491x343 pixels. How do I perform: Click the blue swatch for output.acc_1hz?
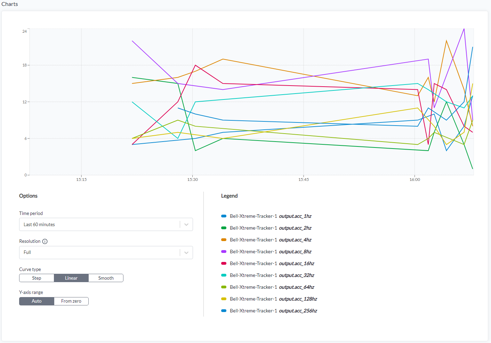224,216
